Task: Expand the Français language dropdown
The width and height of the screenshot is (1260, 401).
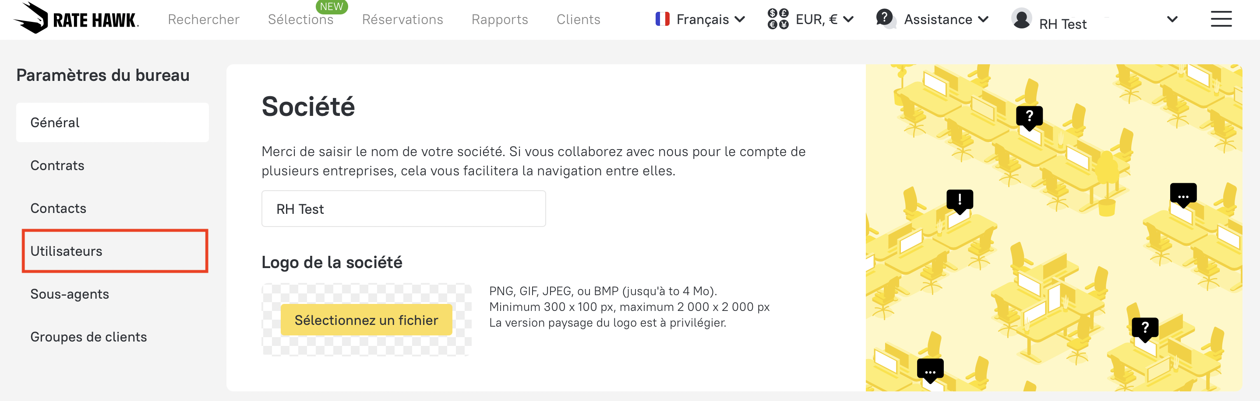Action: click(740, 20)
